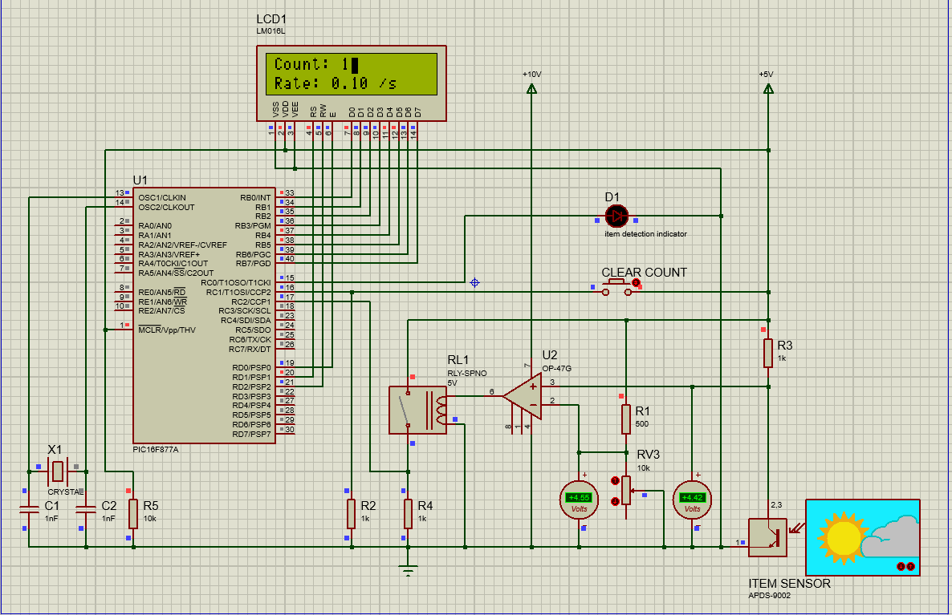Select the RV3 potentiometer wiper body
The width and height of the screenshot is (952, 615).
tap(626, 490)
